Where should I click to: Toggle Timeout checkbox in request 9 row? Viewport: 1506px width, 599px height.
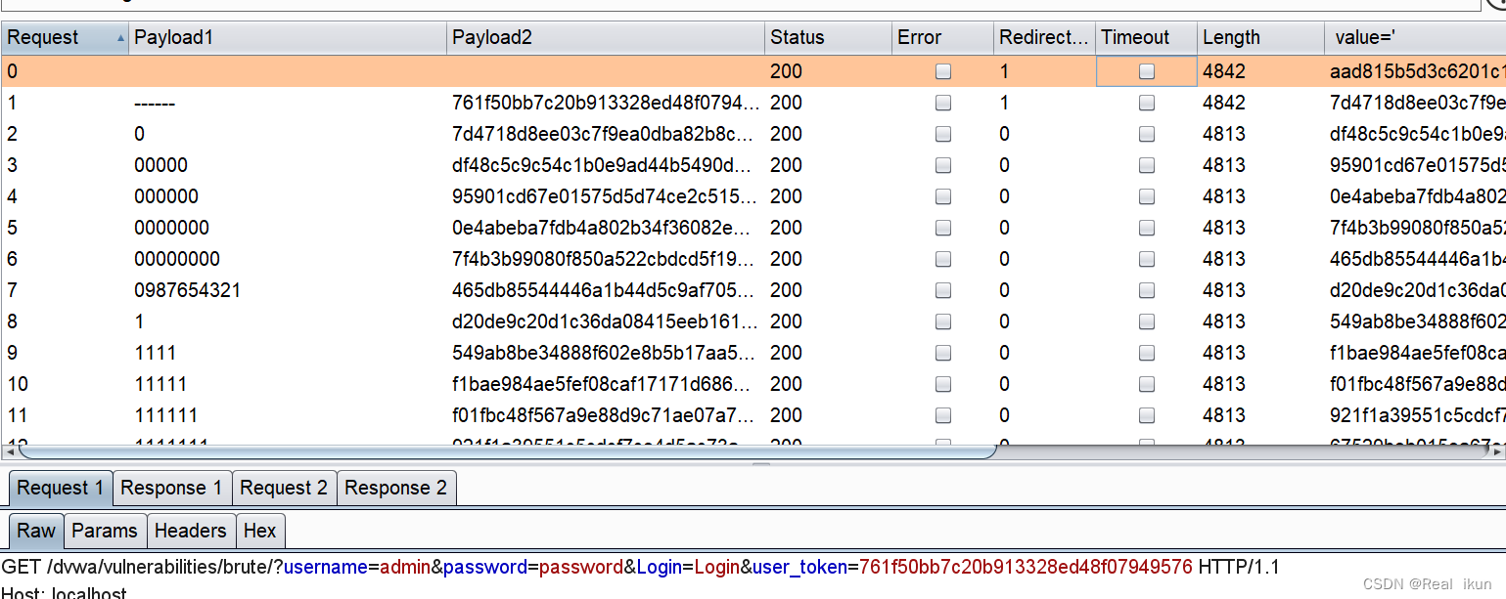[x=1147, y=353]
